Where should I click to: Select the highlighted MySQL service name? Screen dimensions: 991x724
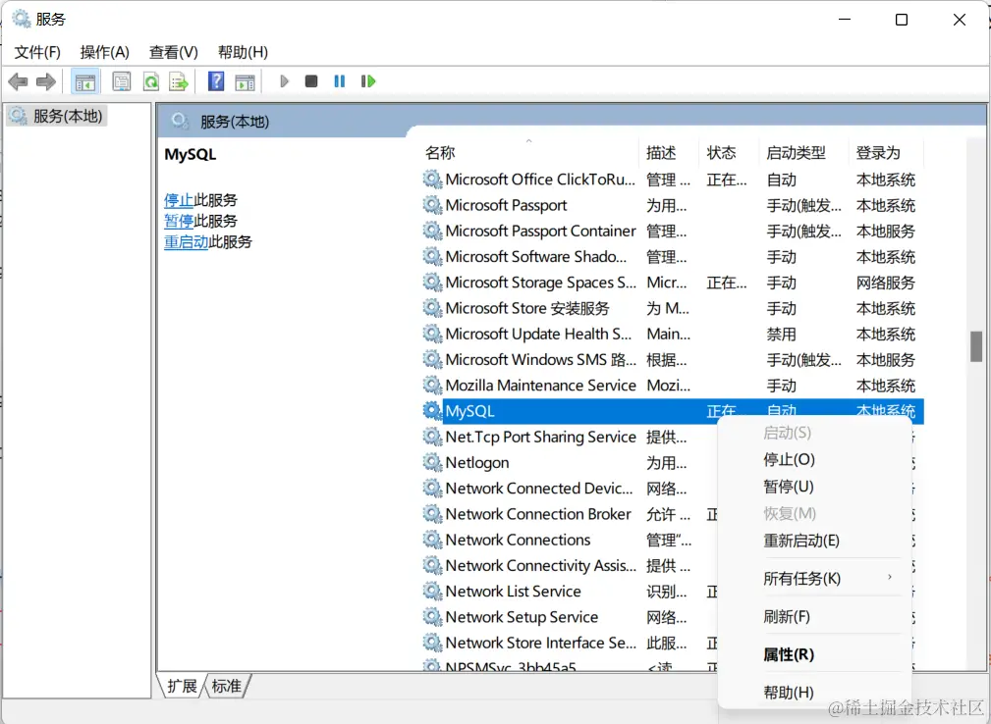(x=469, y=411)
